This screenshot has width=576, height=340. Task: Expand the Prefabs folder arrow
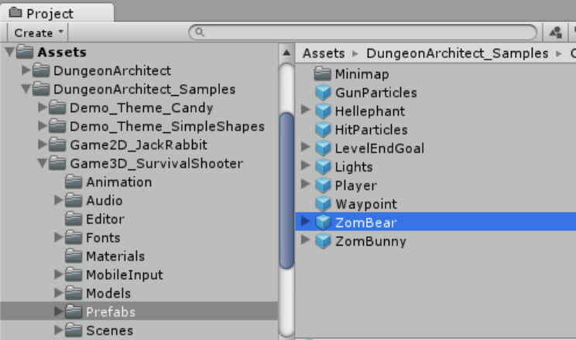(58, 311)
